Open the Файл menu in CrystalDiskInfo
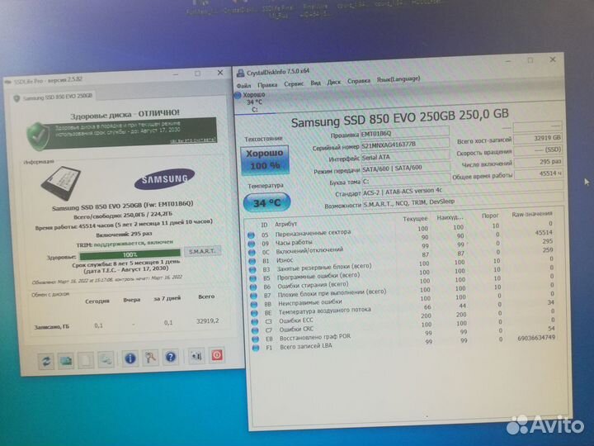 (x=244, y=85)
